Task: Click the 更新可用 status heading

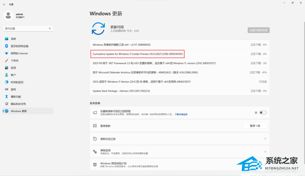Action: 117,27
